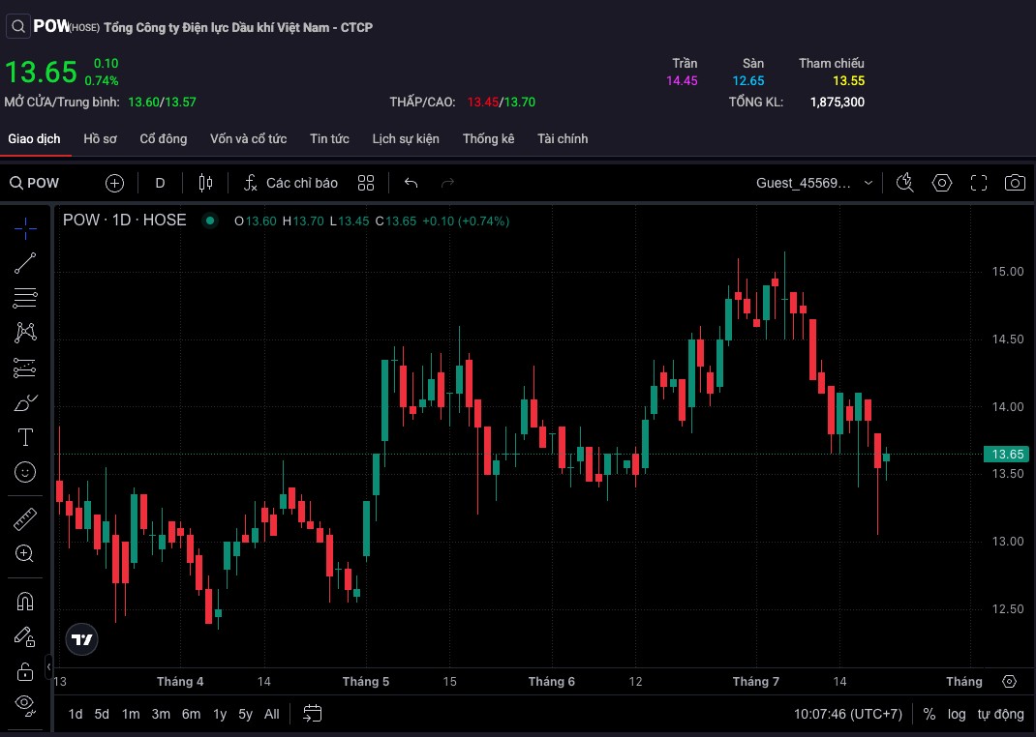Select the ruler measure tool
This screenshot has width=1036, height=737.
coord(25,519)
